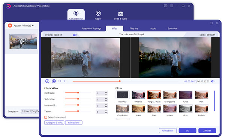225x139 pixels.
Task: Click the Contraste slider handle
Action: (78, 93)
